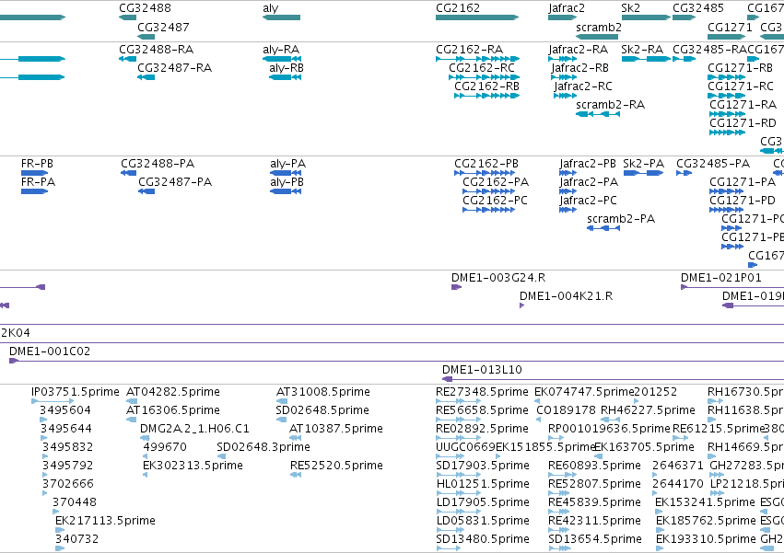Click the scramb2-PA protein label
This screenshot has width=784, height=553.
point(621,218)
